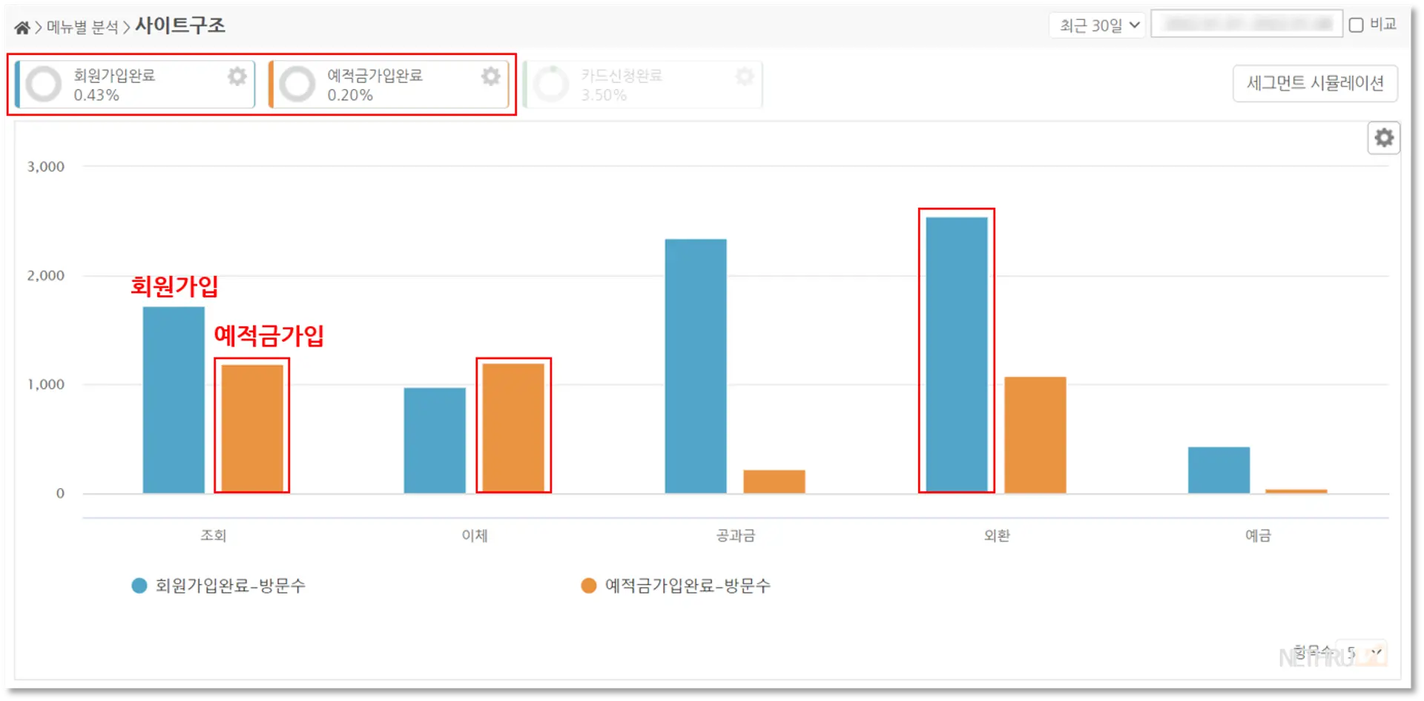
Task: Click the 외환 axis label
Action: point(997,536)
